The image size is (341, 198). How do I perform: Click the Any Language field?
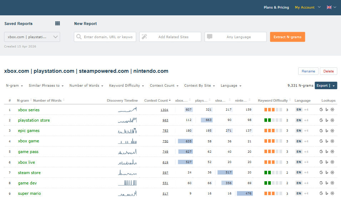(236, 37)
